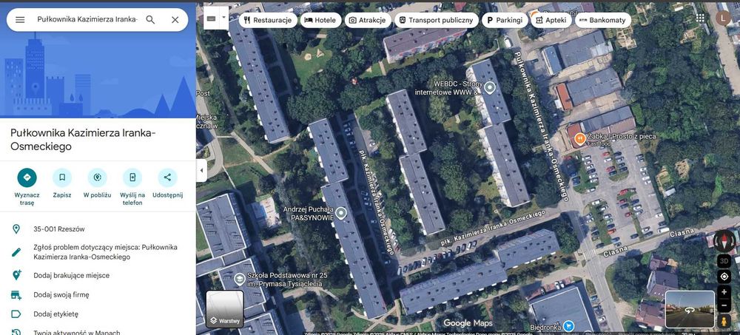
Task: Click the Żabka fast food orange pin
Action: (x=579, y=139)
